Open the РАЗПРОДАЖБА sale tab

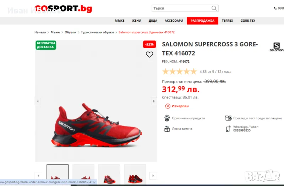202,21
